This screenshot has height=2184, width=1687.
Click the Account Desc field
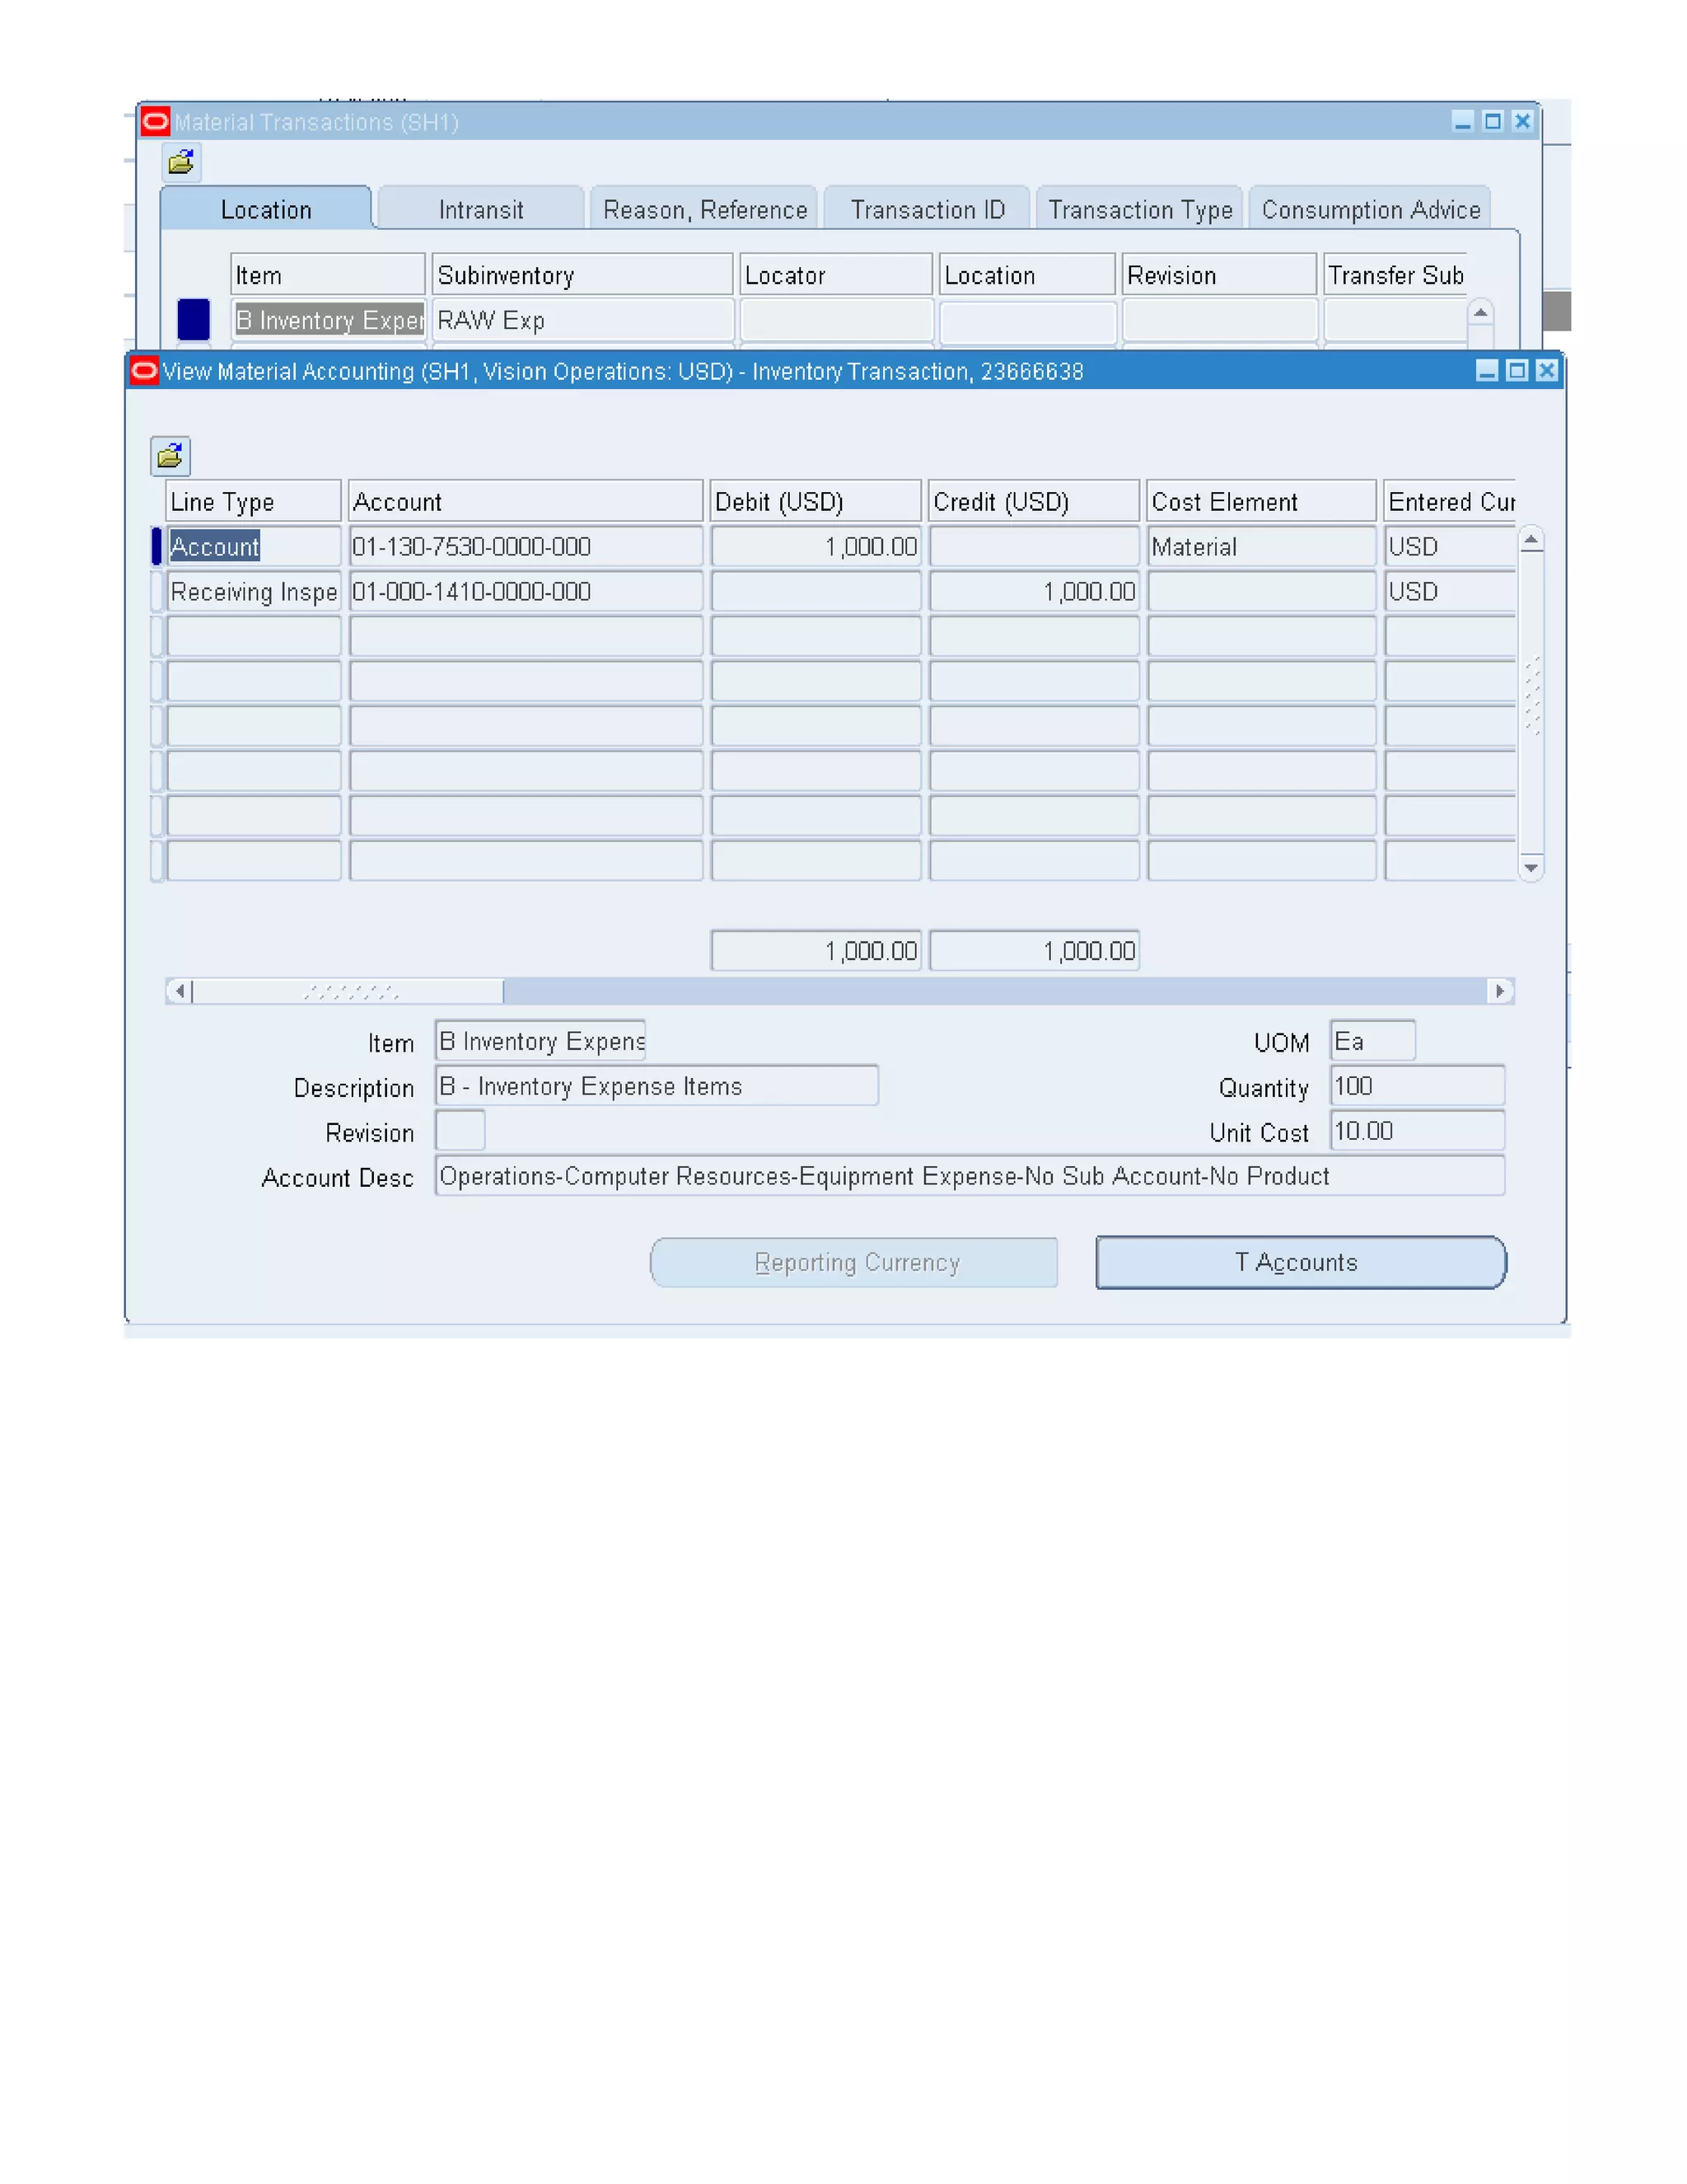click(969, 1176)
